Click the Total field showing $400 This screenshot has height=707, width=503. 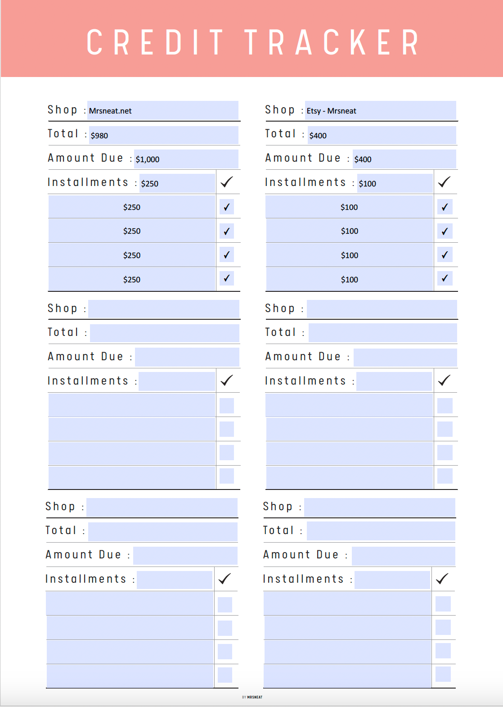382,135
